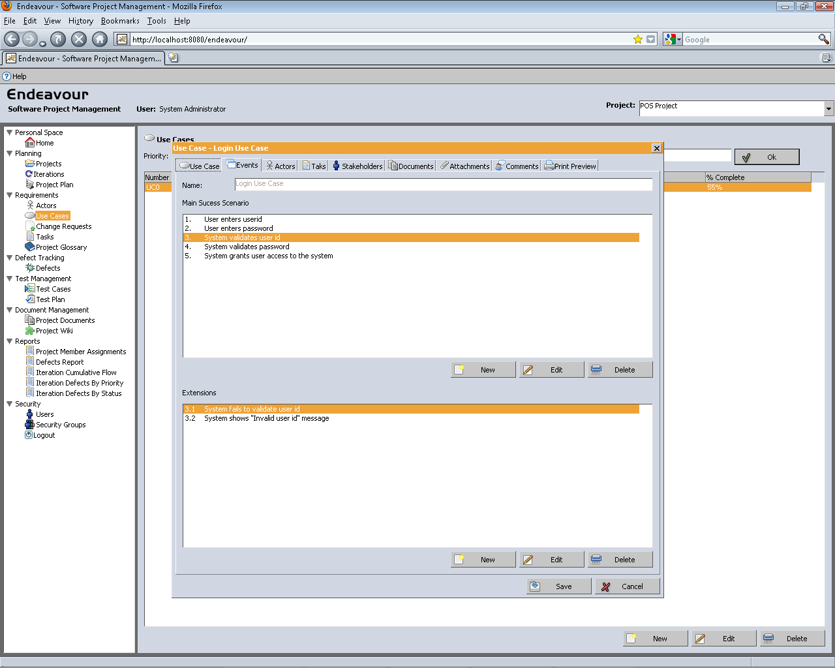Screen dimensions: 835x668
Task: Close the Login Use Case dialog
Action: tap(656, 148)
